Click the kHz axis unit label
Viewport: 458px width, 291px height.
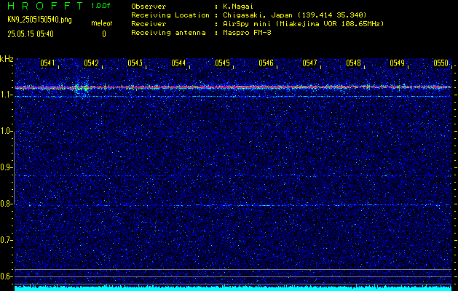click(x=7, y=59)
